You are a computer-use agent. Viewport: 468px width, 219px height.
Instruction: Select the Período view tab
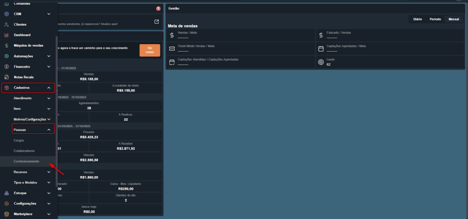(x=435, y=19)
